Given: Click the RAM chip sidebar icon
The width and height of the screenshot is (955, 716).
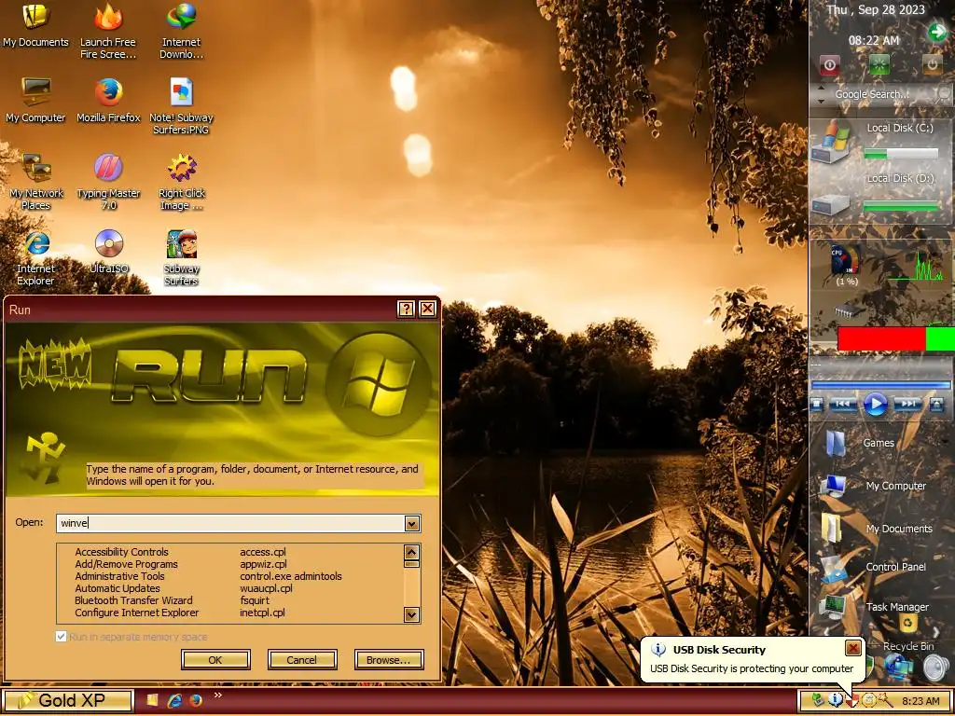Looking at the screenshot, I should (x=849, y=310).
